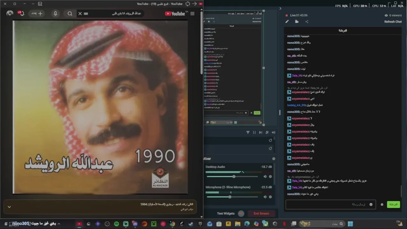
Task: Send message with the green chat button
Action: [x=393, y=205]
